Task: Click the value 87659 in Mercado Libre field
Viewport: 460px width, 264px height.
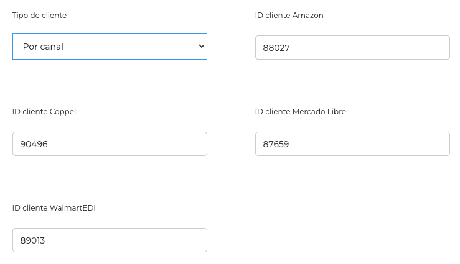Action: [276, 144]
